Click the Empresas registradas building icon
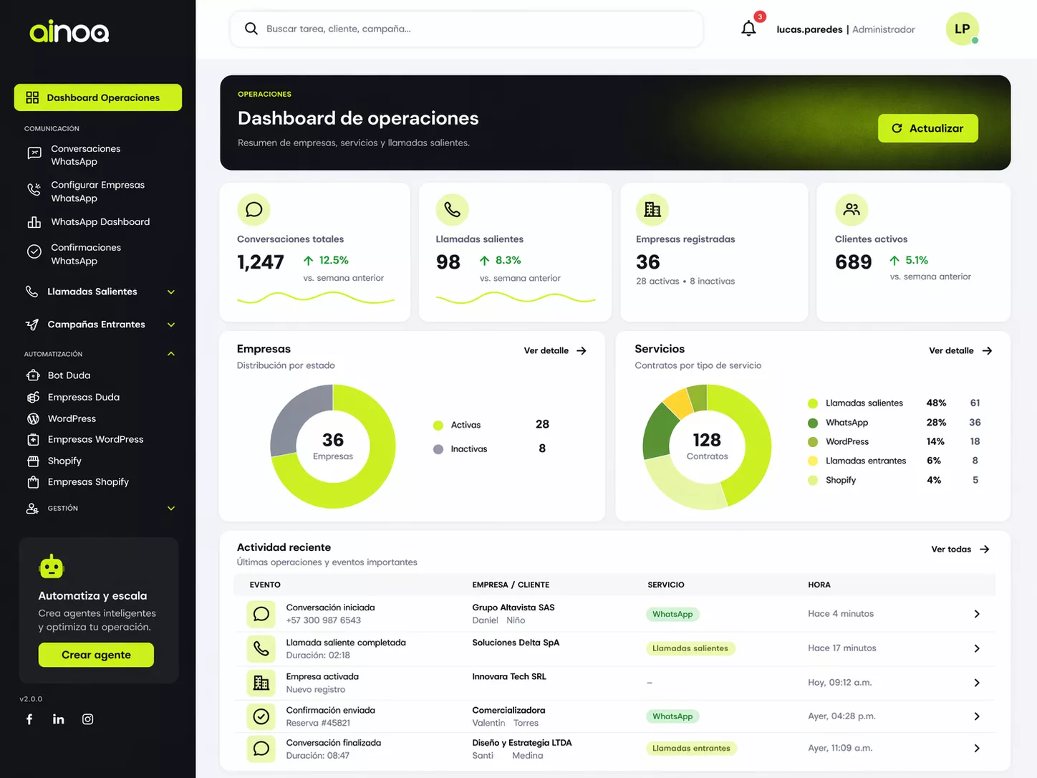 click(x=652, y=210)
